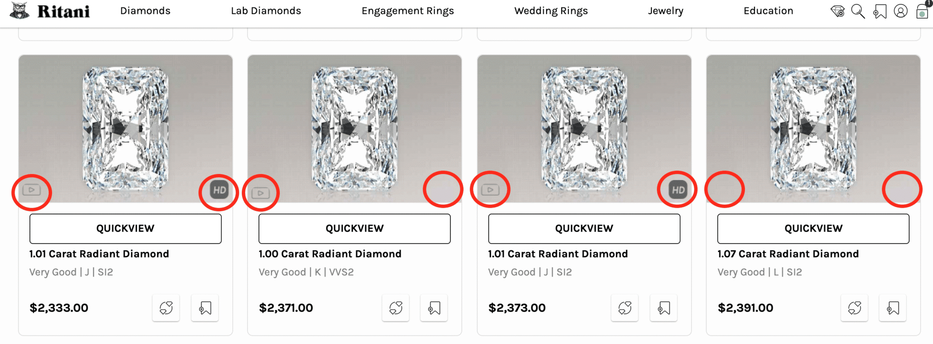This screenshot has height=344, width=933.
Task: Play video for the $2,333.00 radiant diamond
Action: tap(32, 190)
